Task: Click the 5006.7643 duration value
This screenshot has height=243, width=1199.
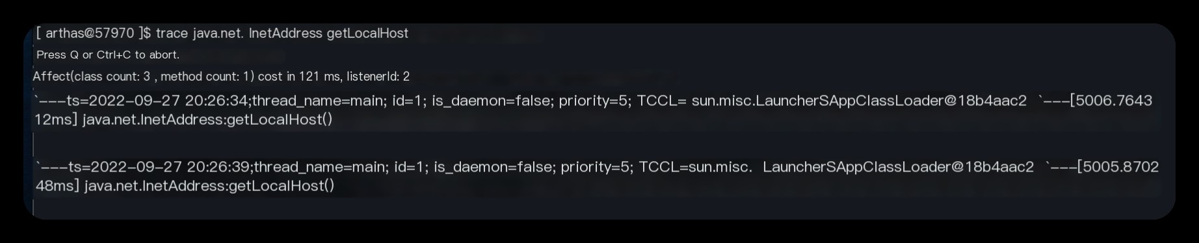Action: pos(1113,101)
